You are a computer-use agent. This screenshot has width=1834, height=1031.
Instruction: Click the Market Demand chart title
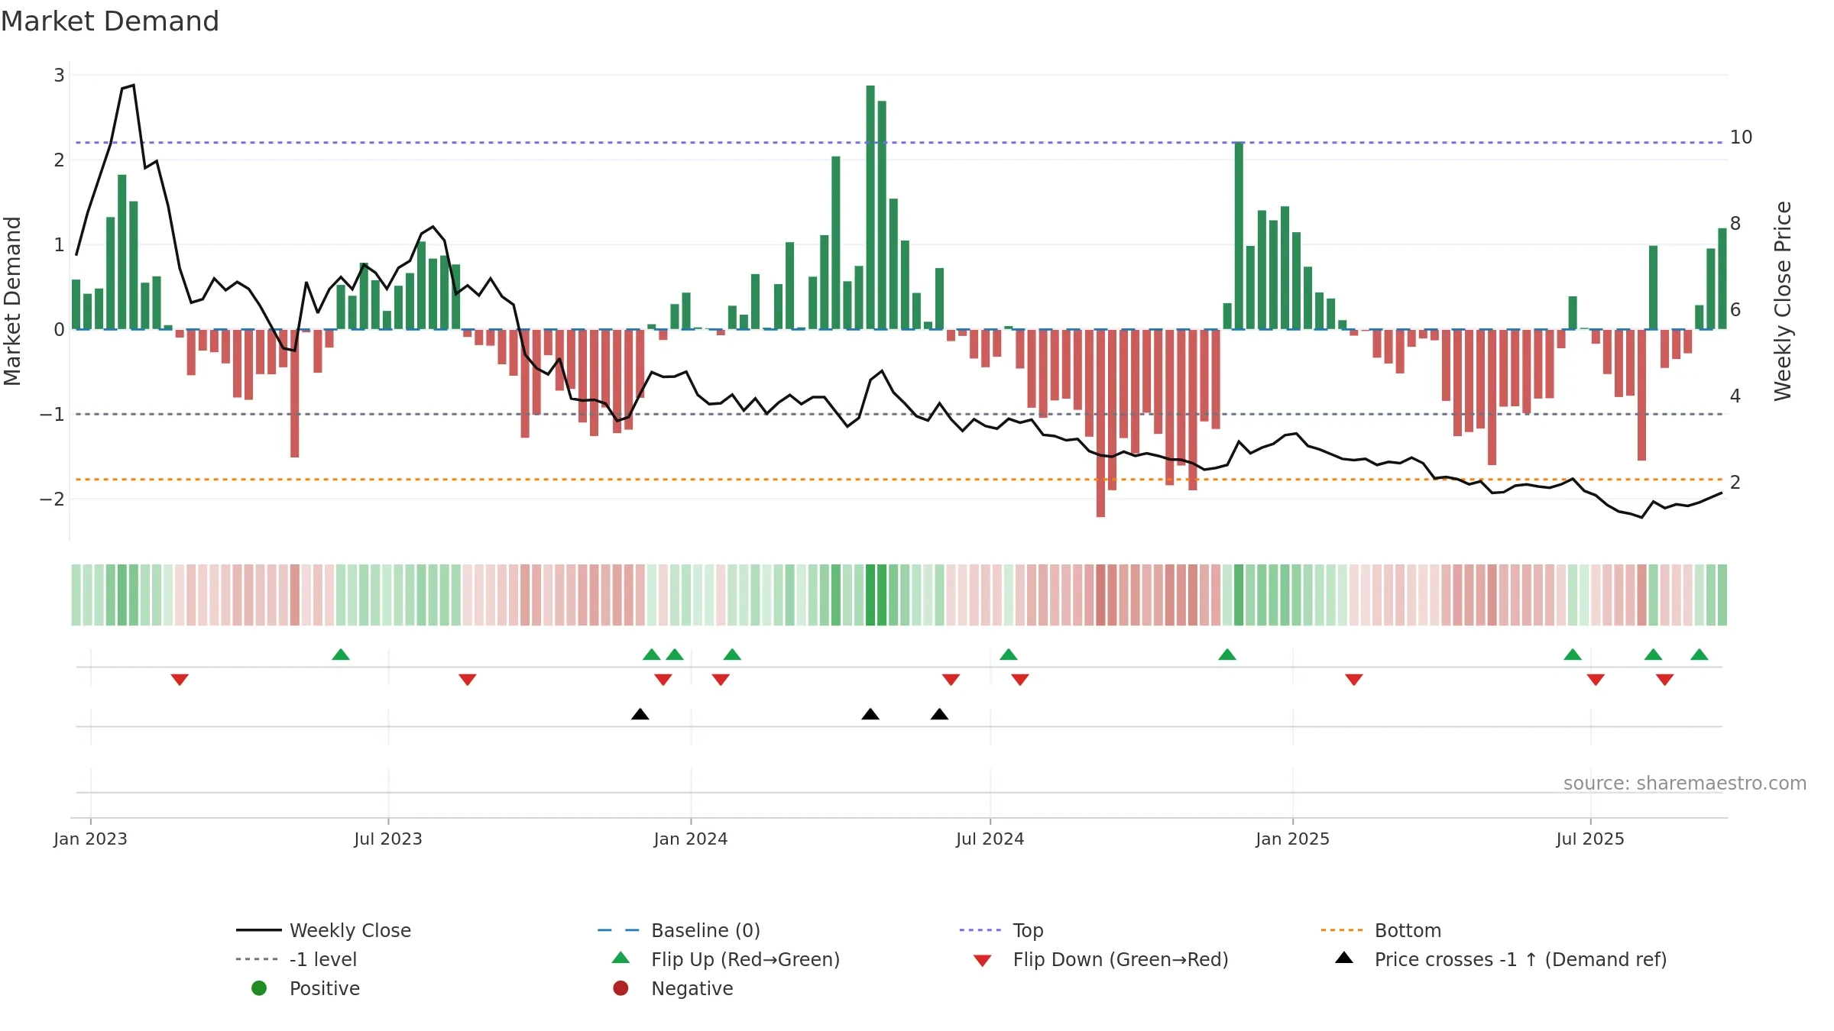coord(110,21)
